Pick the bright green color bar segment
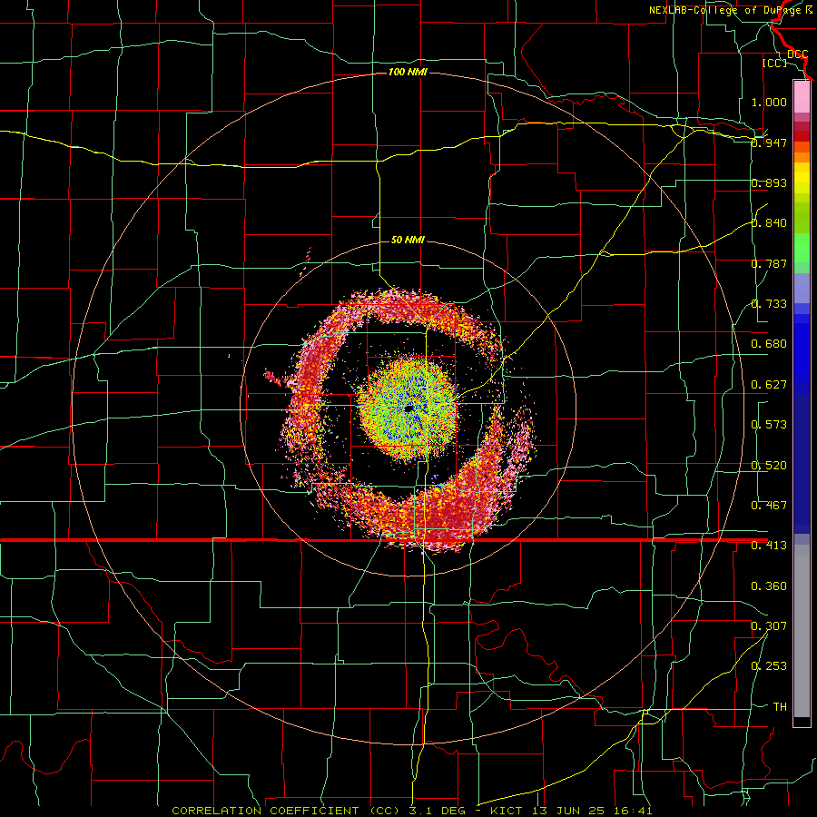 [x=802, y=248]
